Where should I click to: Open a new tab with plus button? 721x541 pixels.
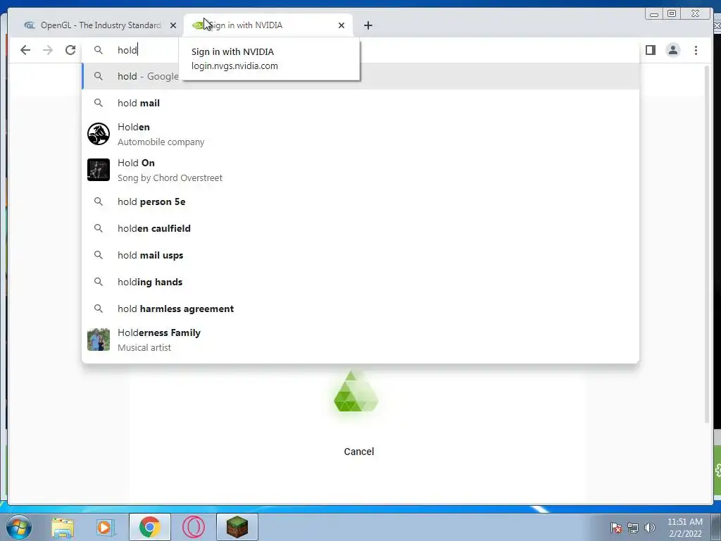368,25
